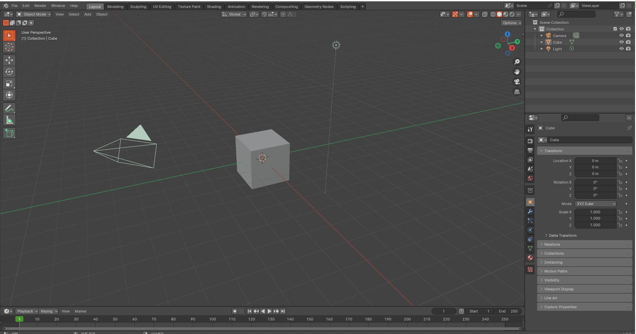Activate the Scale tool
Screen dimensions: 636x334
(x=9, y=84)
